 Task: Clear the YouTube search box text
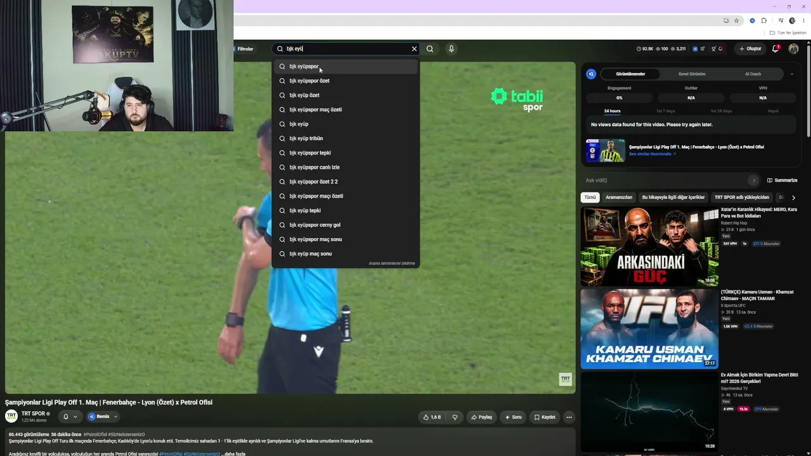(x=414, y=49)
